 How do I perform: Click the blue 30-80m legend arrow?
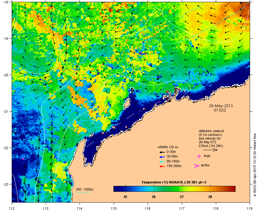[162, 157]
